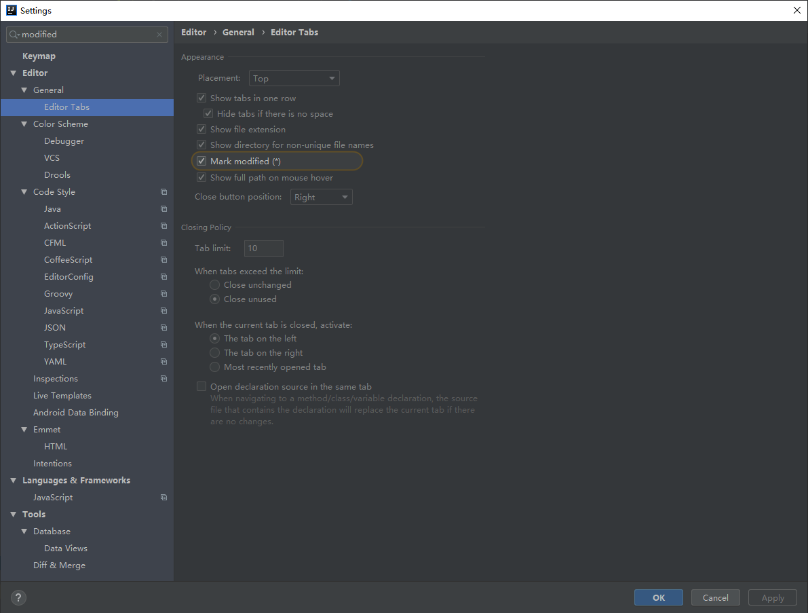Click the copy icon beside EditorConfig
Viewport: 808px width, 613px height.
(164, 277)
